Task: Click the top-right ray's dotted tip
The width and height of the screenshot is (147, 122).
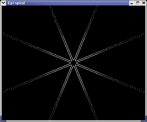Action: click(97, 7)
